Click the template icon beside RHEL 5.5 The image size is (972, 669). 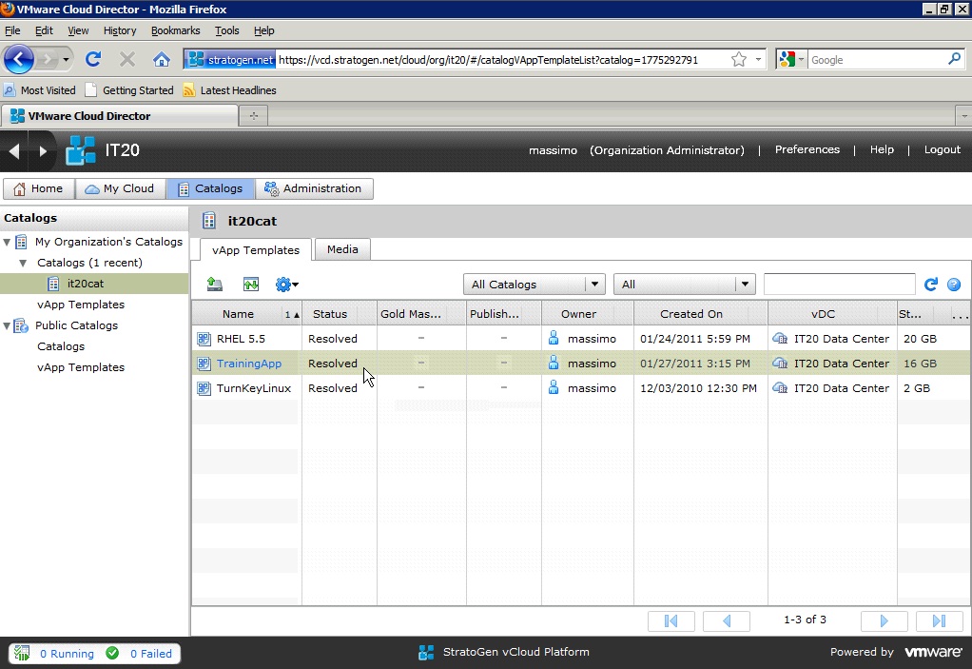tap(204, 339)
